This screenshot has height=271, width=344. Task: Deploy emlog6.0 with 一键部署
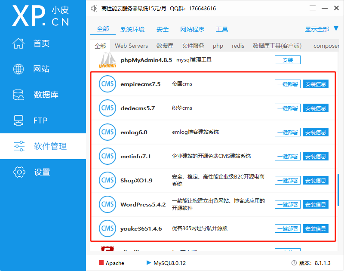287,132
